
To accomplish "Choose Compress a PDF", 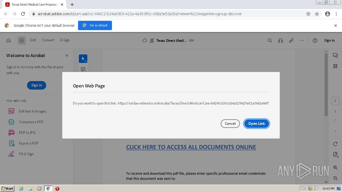I will (x=31, y=122).
